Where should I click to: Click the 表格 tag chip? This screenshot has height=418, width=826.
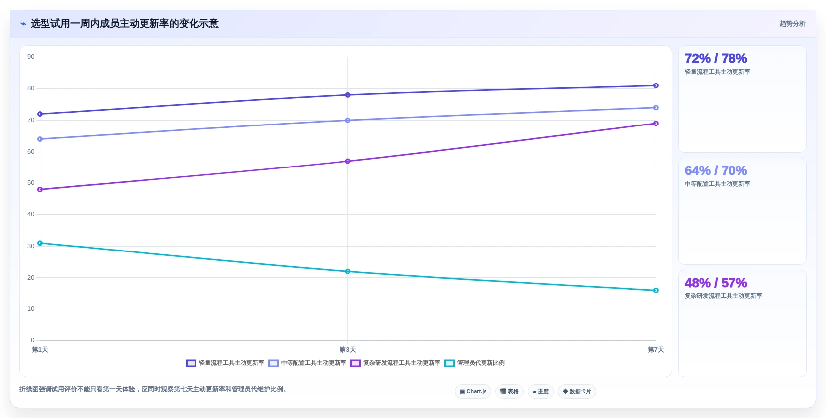click(509, 392)
